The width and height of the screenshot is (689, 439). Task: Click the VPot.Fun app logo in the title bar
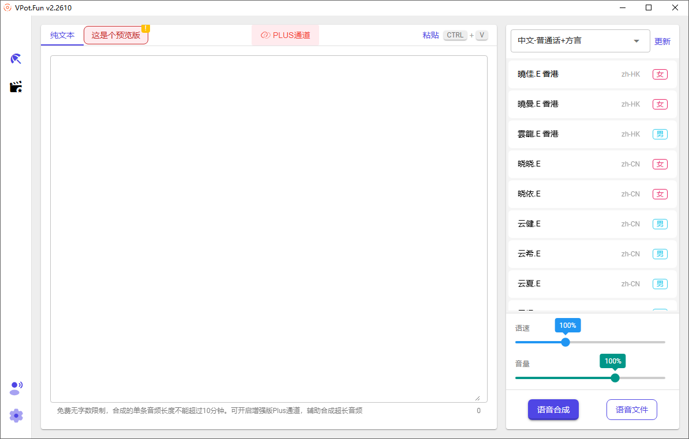[x=8, y=7]
